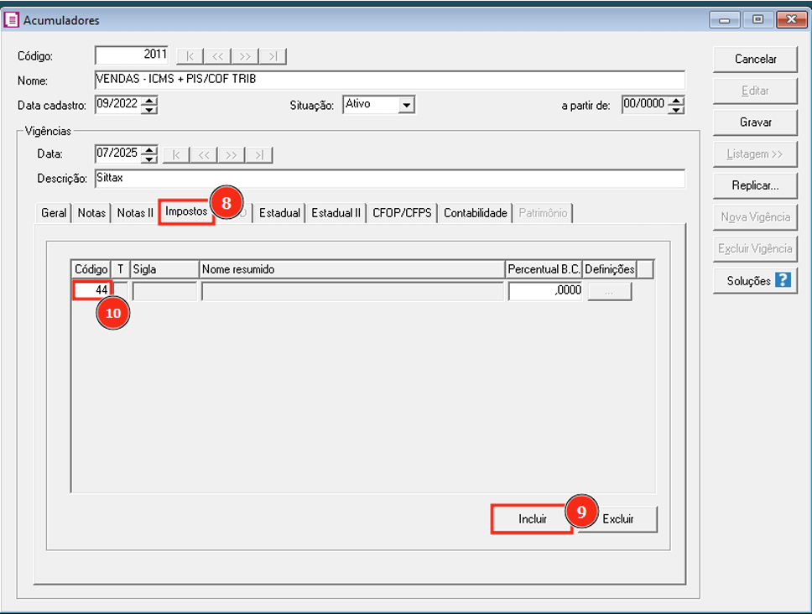Viewport: 812px width, 614px height.
Task: Click the Acumuladores window title icon
Action: 12,19
